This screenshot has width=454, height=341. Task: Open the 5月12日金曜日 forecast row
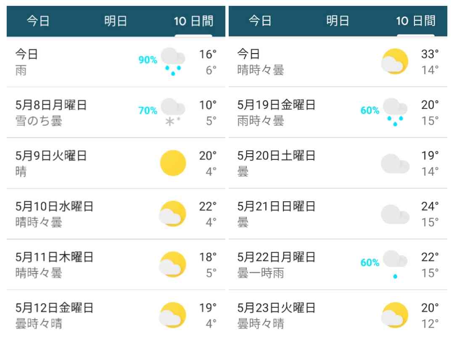coord(116,315)
